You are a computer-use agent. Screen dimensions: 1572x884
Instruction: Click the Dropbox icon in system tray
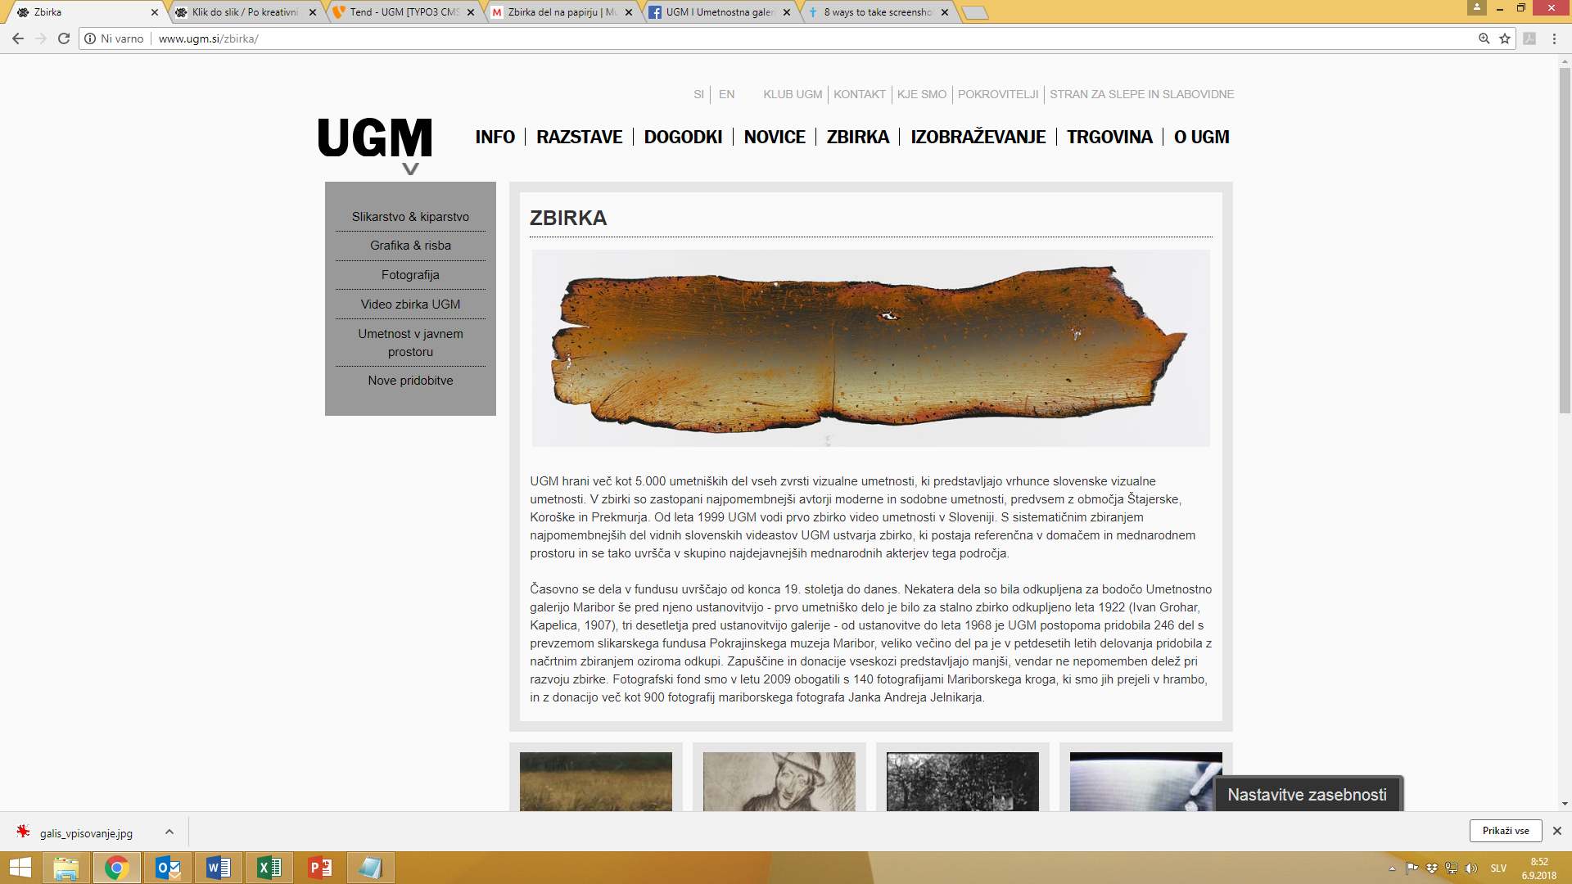(1432, 868)
